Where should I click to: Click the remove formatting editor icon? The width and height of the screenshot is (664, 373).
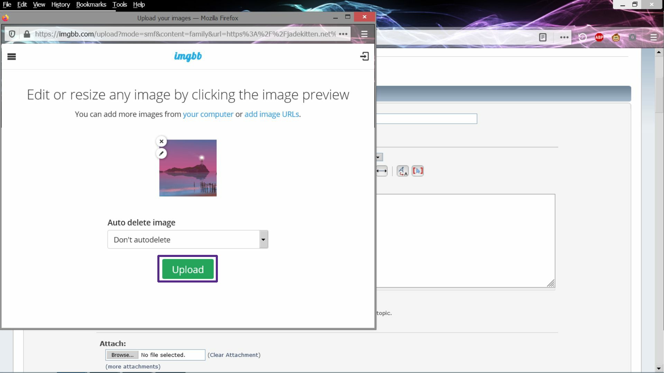403,171
